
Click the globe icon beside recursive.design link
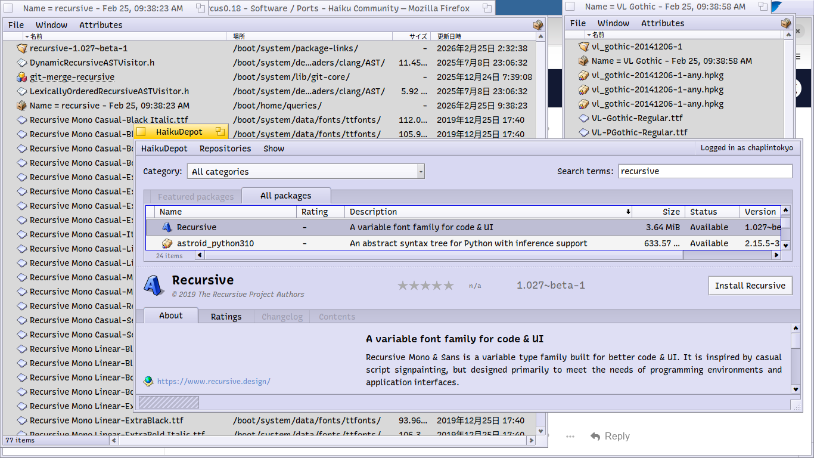click(148, 381)
